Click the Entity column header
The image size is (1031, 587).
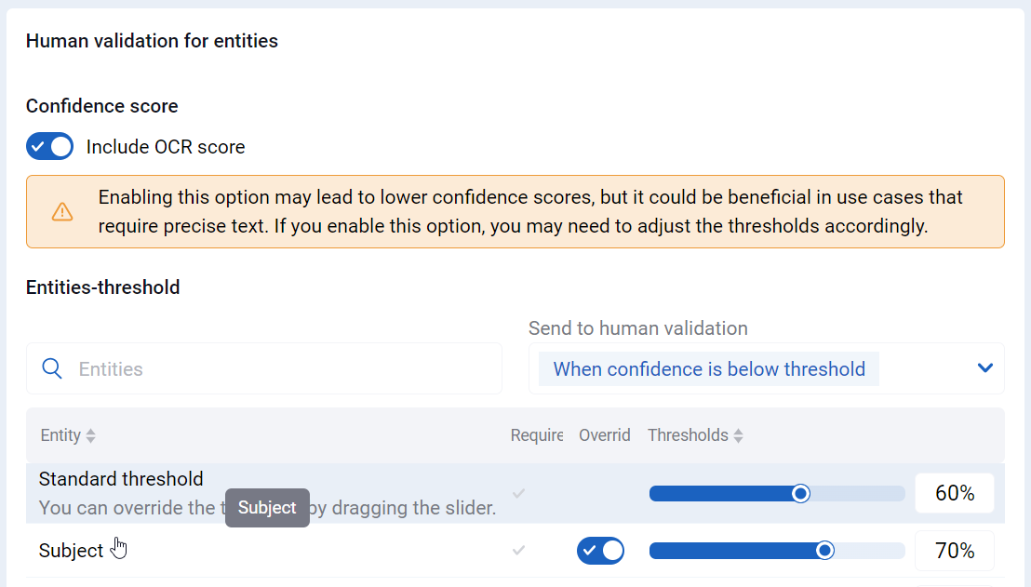point(60,435)
